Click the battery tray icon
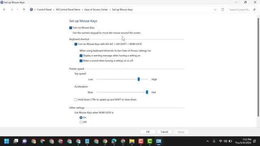The height and width of the screenshot is (146, 260). 230,141
